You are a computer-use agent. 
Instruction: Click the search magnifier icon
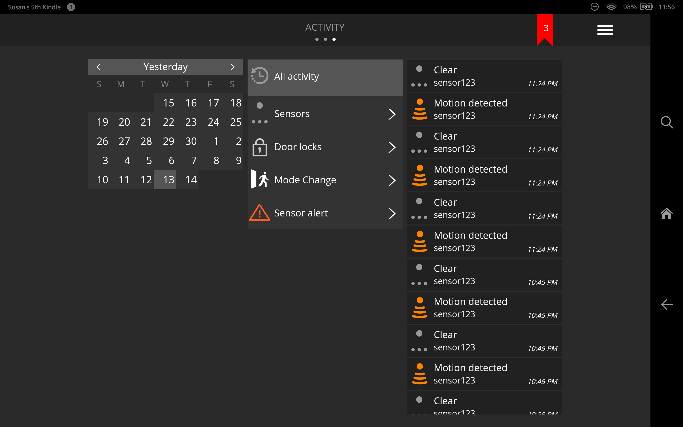click(666, 122)
